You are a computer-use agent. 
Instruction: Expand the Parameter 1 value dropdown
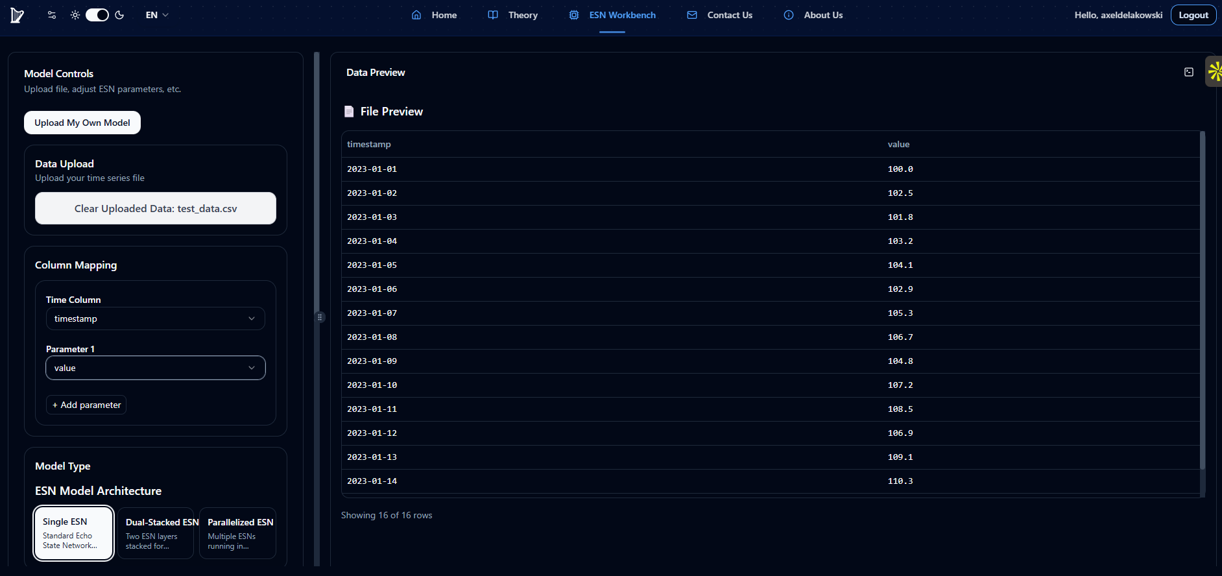pyautogui.click(x=156, y=368)
